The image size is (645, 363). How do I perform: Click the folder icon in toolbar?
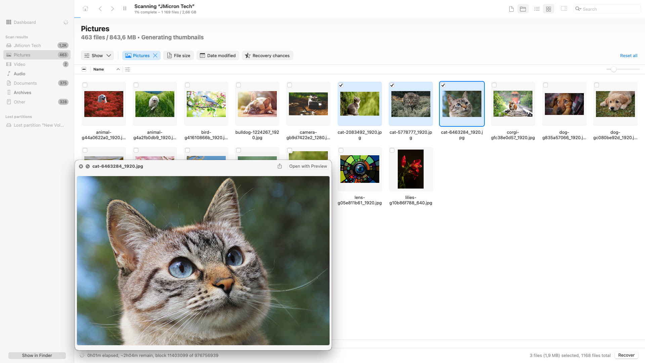coord(522,8)
